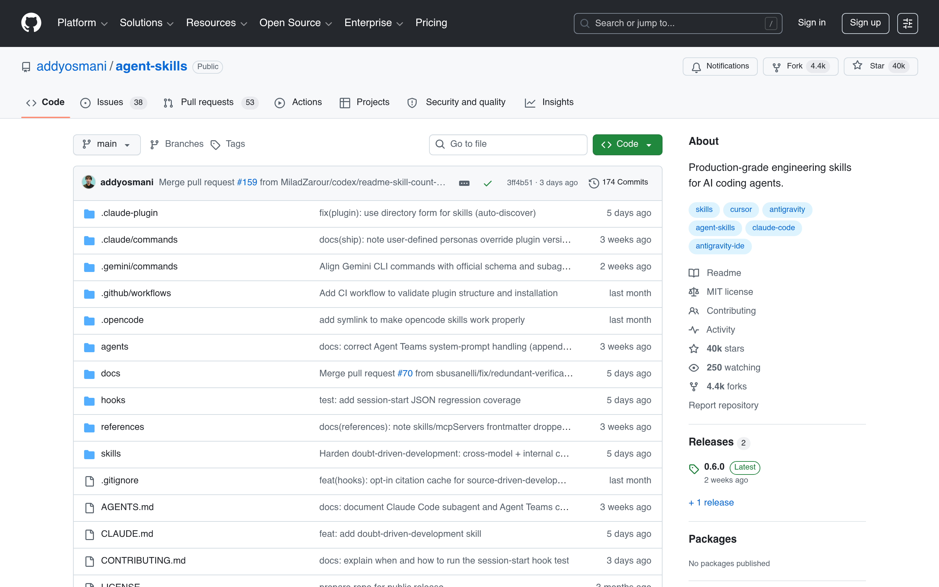Open the main branch dropdown
Image resolution: width=939 pixels, height=587 pixels.
click(x=107, y=145)
